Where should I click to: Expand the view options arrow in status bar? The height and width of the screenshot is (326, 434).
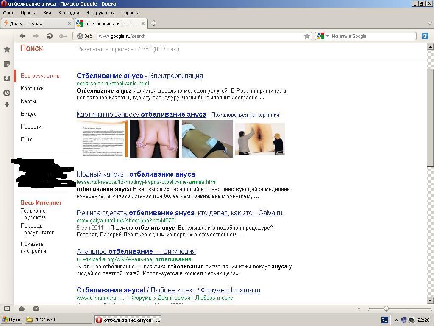point(359,309)
